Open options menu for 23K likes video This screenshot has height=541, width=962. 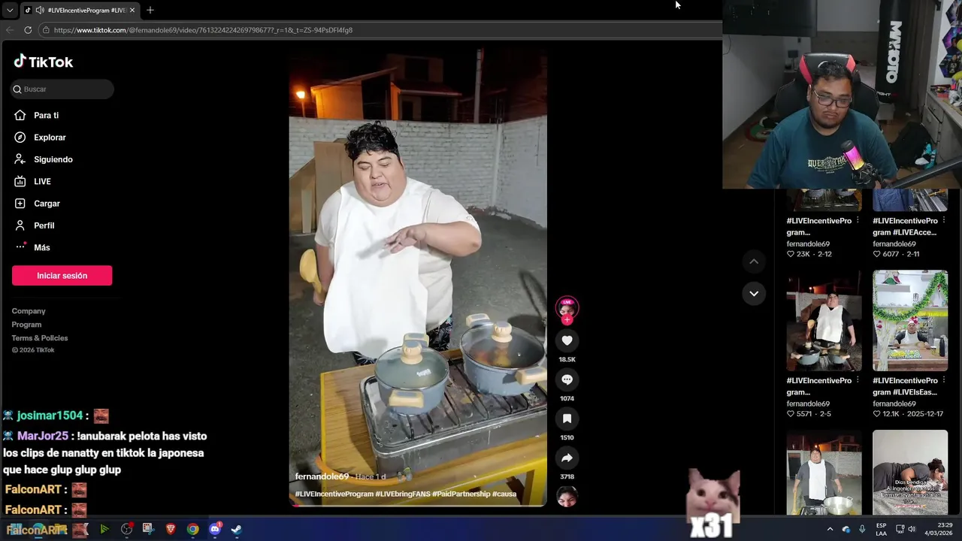point(858,221)
